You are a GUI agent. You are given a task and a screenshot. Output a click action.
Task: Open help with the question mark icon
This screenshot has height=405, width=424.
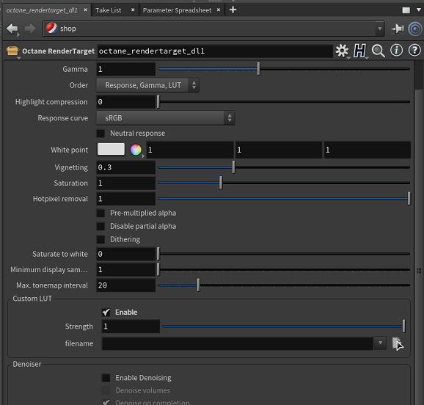[414, 51]
